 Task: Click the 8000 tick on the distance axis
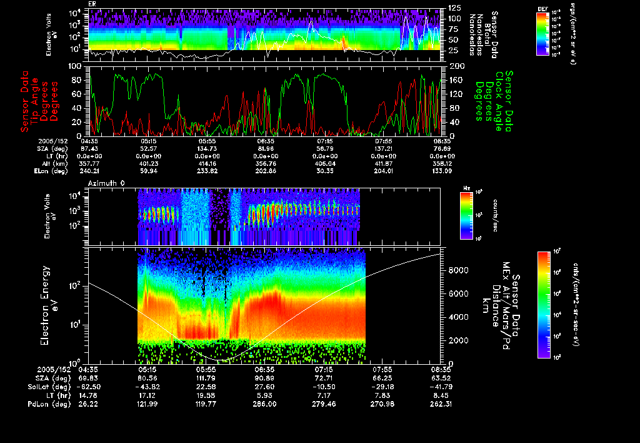[458, 270]
